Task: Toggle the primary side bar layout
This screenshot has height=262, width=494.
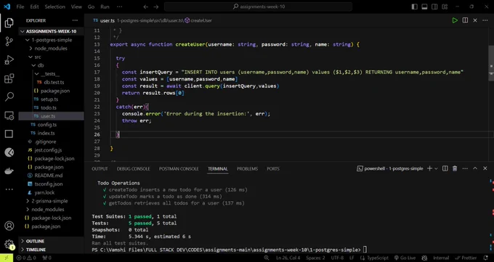Action: pos(415,7)
